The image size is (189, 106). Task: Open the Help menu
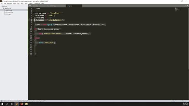pyautogui.click(x=42, y=3)
